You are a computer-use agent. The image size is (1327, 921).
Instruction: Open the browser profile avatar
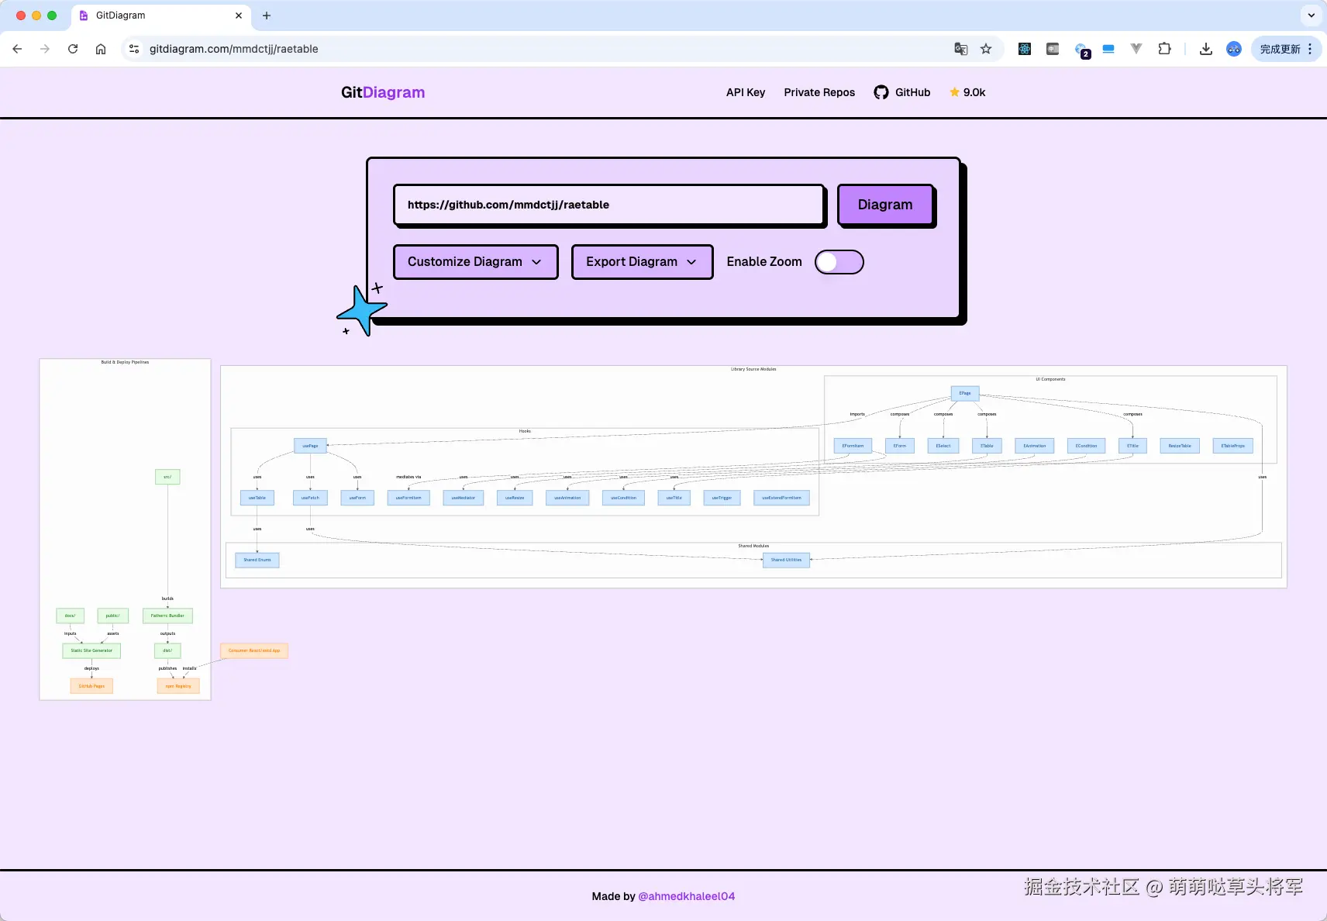(1234, 49)
